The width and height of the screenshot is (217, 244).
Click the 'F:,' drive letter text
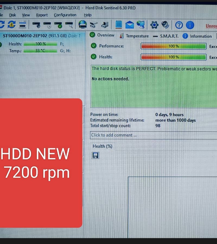tap(62, 44)
